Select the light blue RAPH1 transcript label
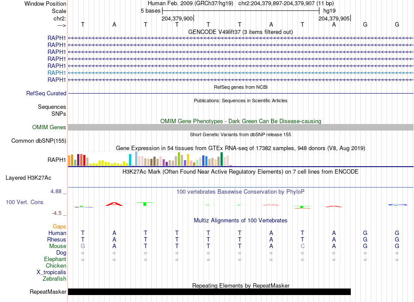The height and width of the screenshot is (302, 414). [57, 73]
